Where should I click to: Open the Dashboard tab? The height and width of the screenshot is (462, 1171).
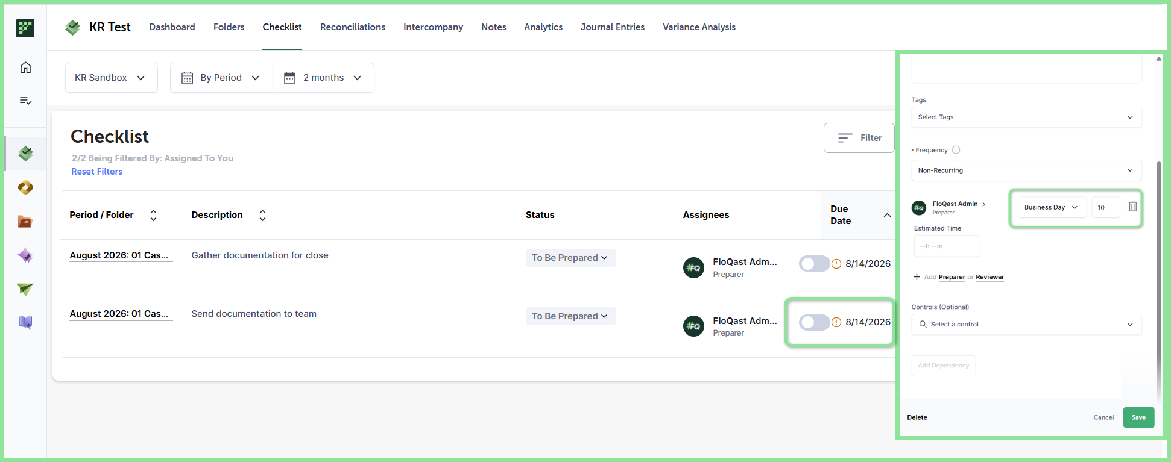[x=172, y=27]
